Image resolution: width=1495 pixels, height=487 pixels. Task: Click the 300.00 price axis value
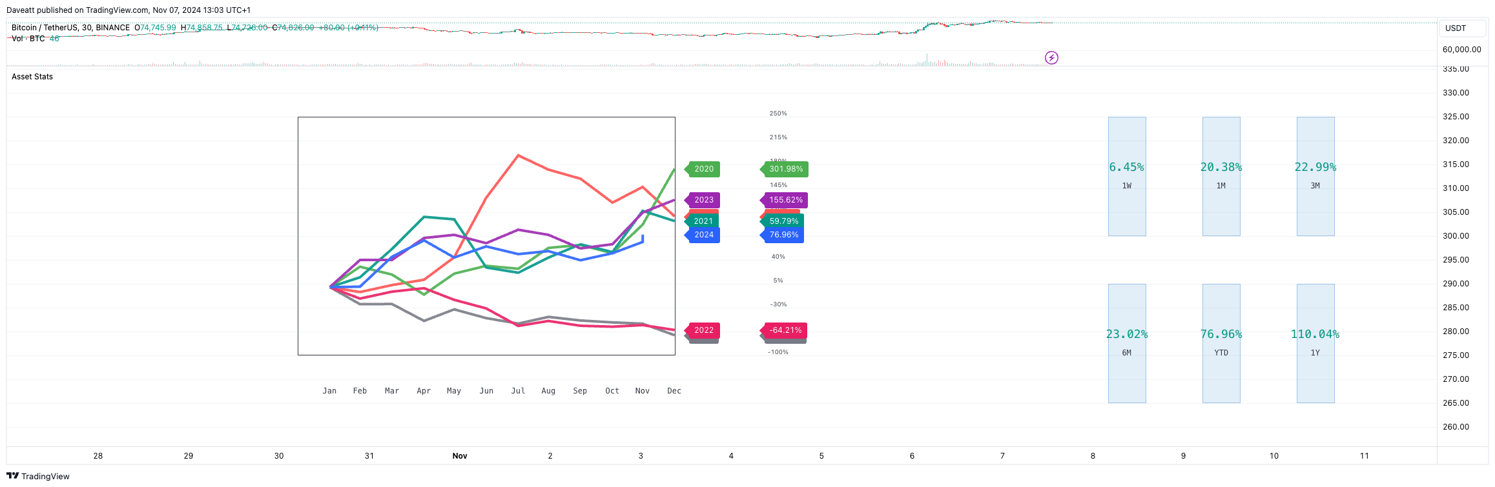pyautogui.click(x=1456, y=236)
